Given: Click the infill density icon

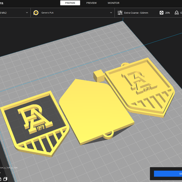Looking at the screenshot, I should (x=162, y=13).
